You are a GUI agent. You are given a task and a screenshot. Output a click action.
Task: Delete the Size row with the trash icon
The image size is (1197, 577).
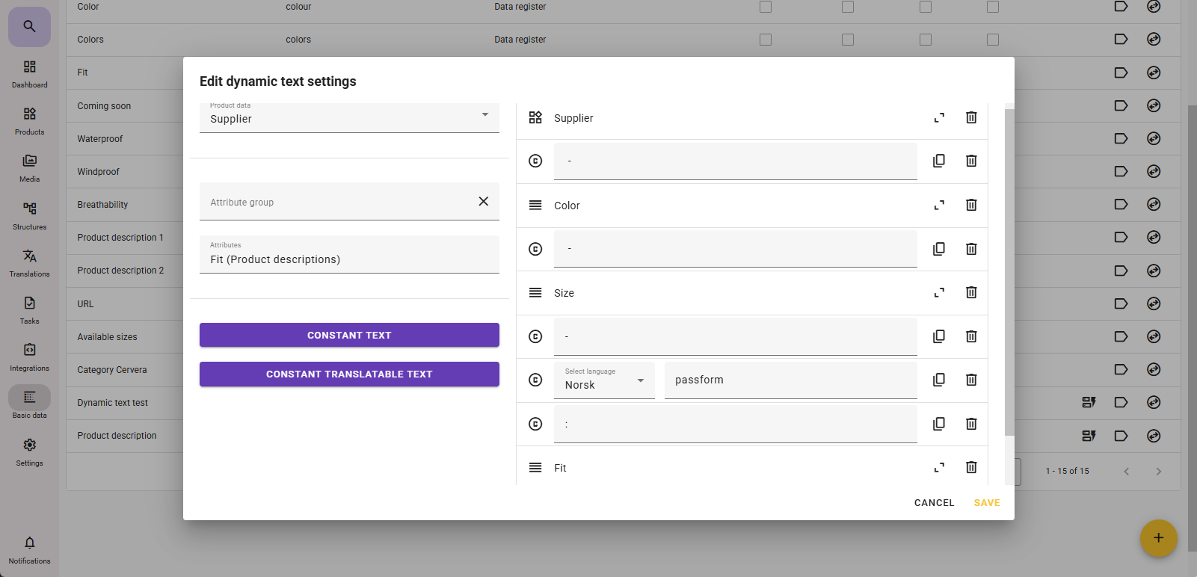970,292
